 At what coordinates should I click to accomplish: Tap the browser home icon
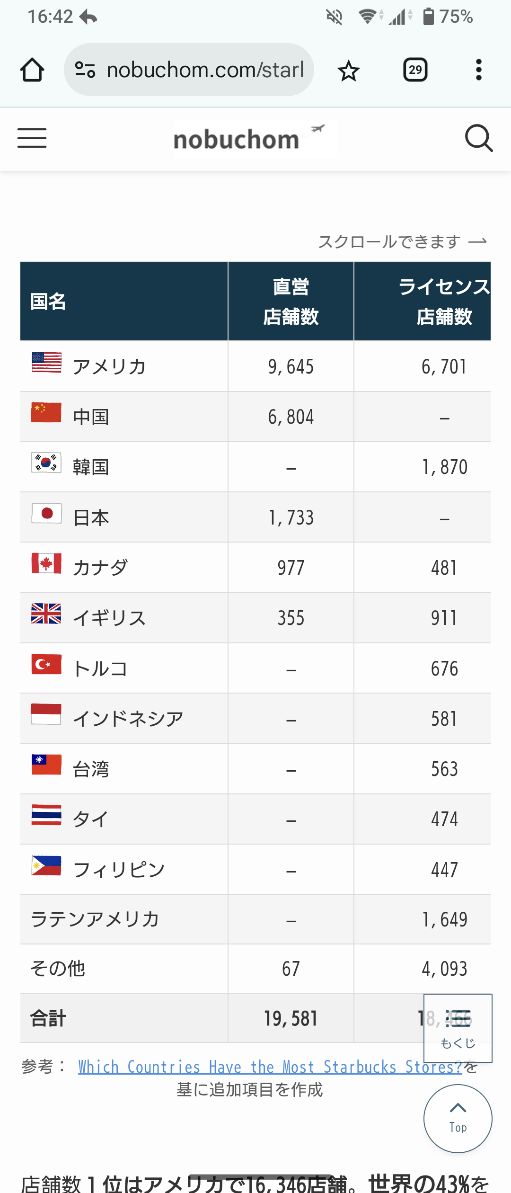tap(32, 70)
